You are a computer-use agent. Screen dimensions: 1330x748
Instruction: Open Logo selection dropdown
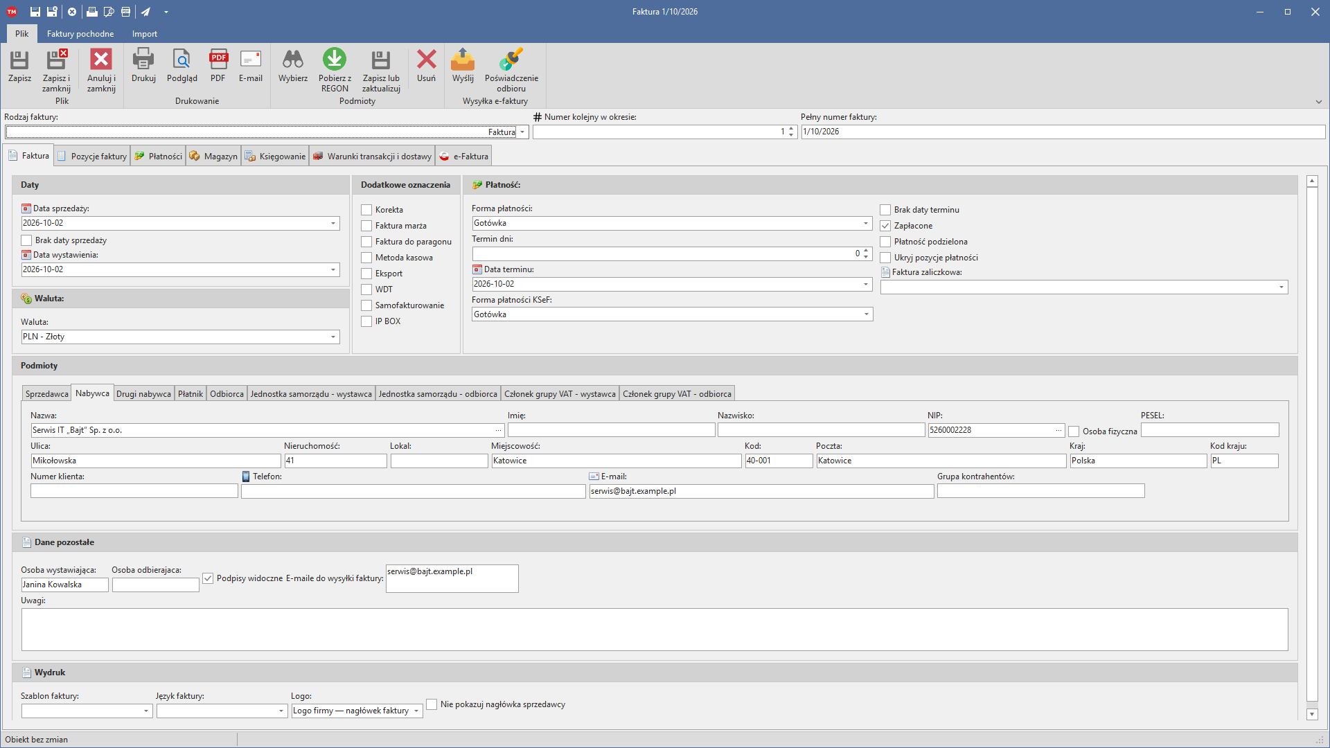(x=416, y=711)
